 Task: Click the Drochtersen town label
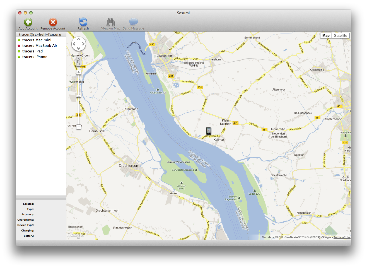tap(128, 166)
